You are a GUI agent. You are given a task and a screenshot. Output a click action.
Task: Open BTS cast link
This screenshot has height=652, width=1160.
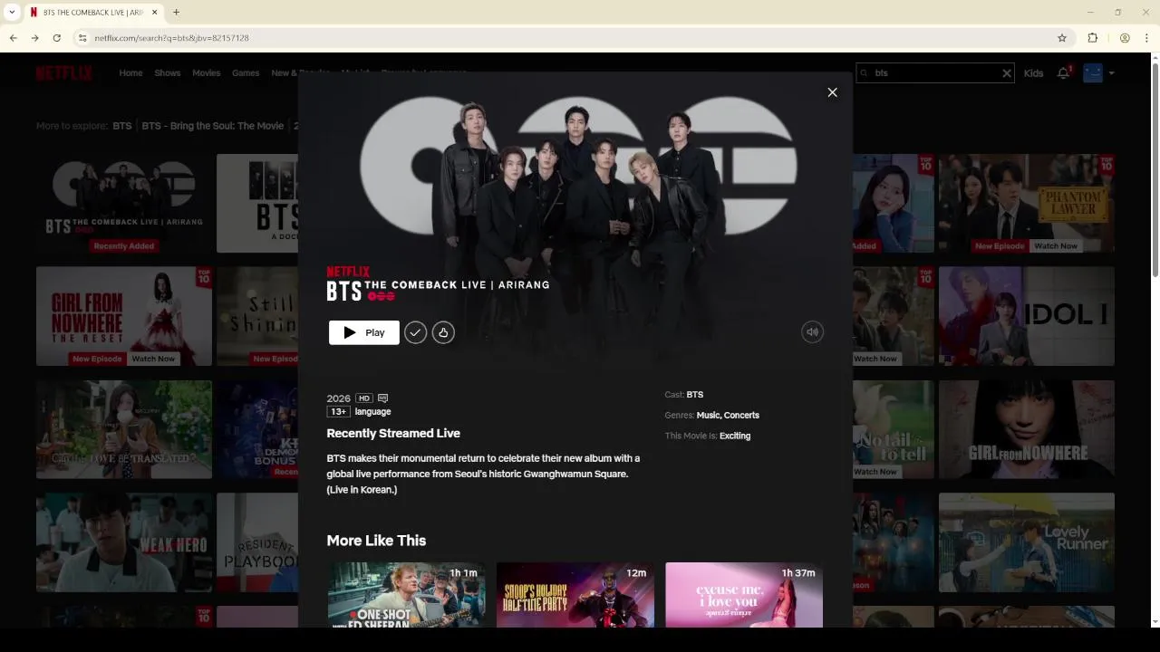[695, 395]
